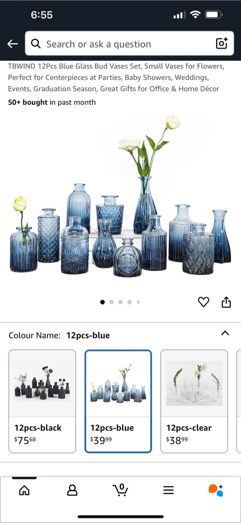This screenshot has height=523, width=241.
Task: Tap the share icon
Action: (x=226, y=302)
